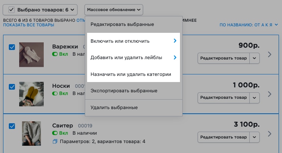
Task: Open the 'Выбрано товаров: 6' dropdown arrow
Action: [72, 10]
